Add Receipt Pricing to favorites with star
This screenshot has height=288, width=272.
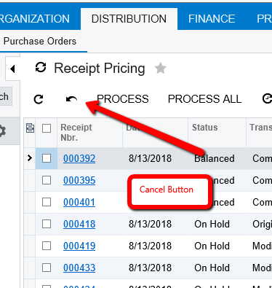pyautogui.click(x=161, y=68)
